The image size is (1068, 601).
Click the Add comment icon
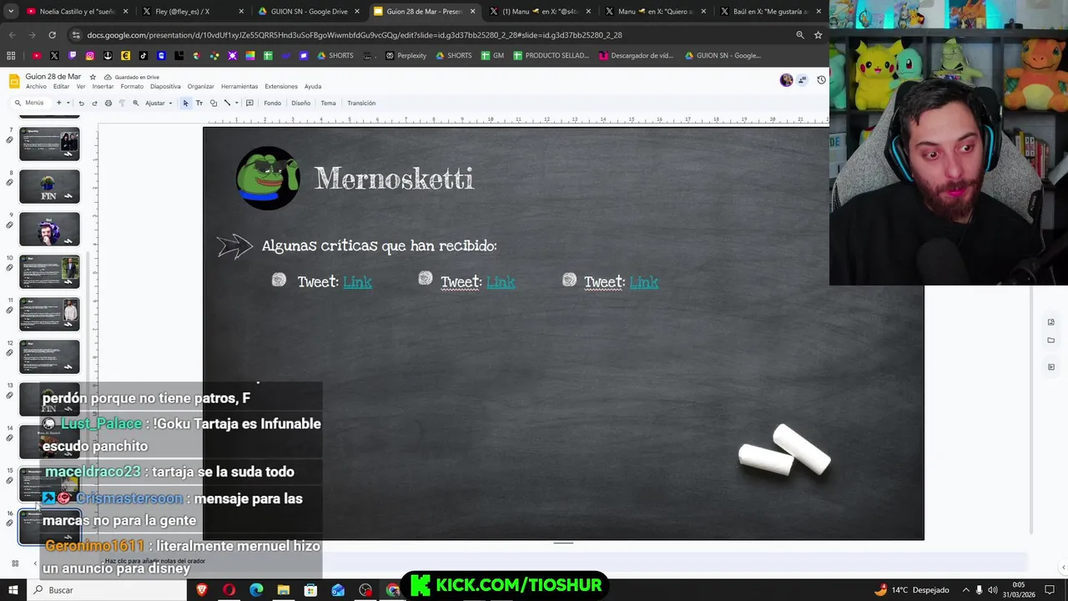[249, 104]
